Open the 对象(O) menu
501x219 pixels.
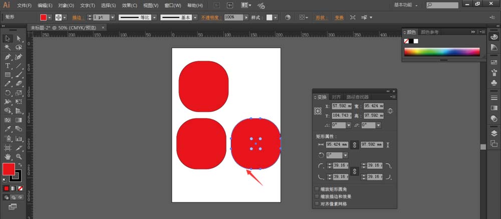(x=66, y=6)
